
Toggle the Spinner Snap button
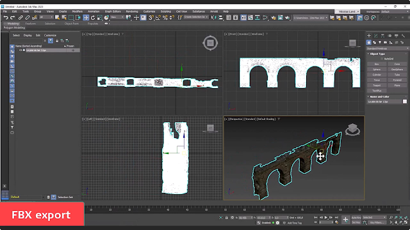click(172, 17)
